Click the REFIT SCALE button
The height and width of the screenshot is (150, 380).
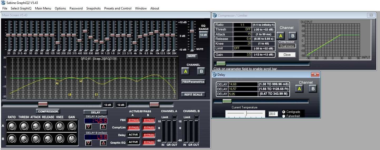(x=193, y=94)
